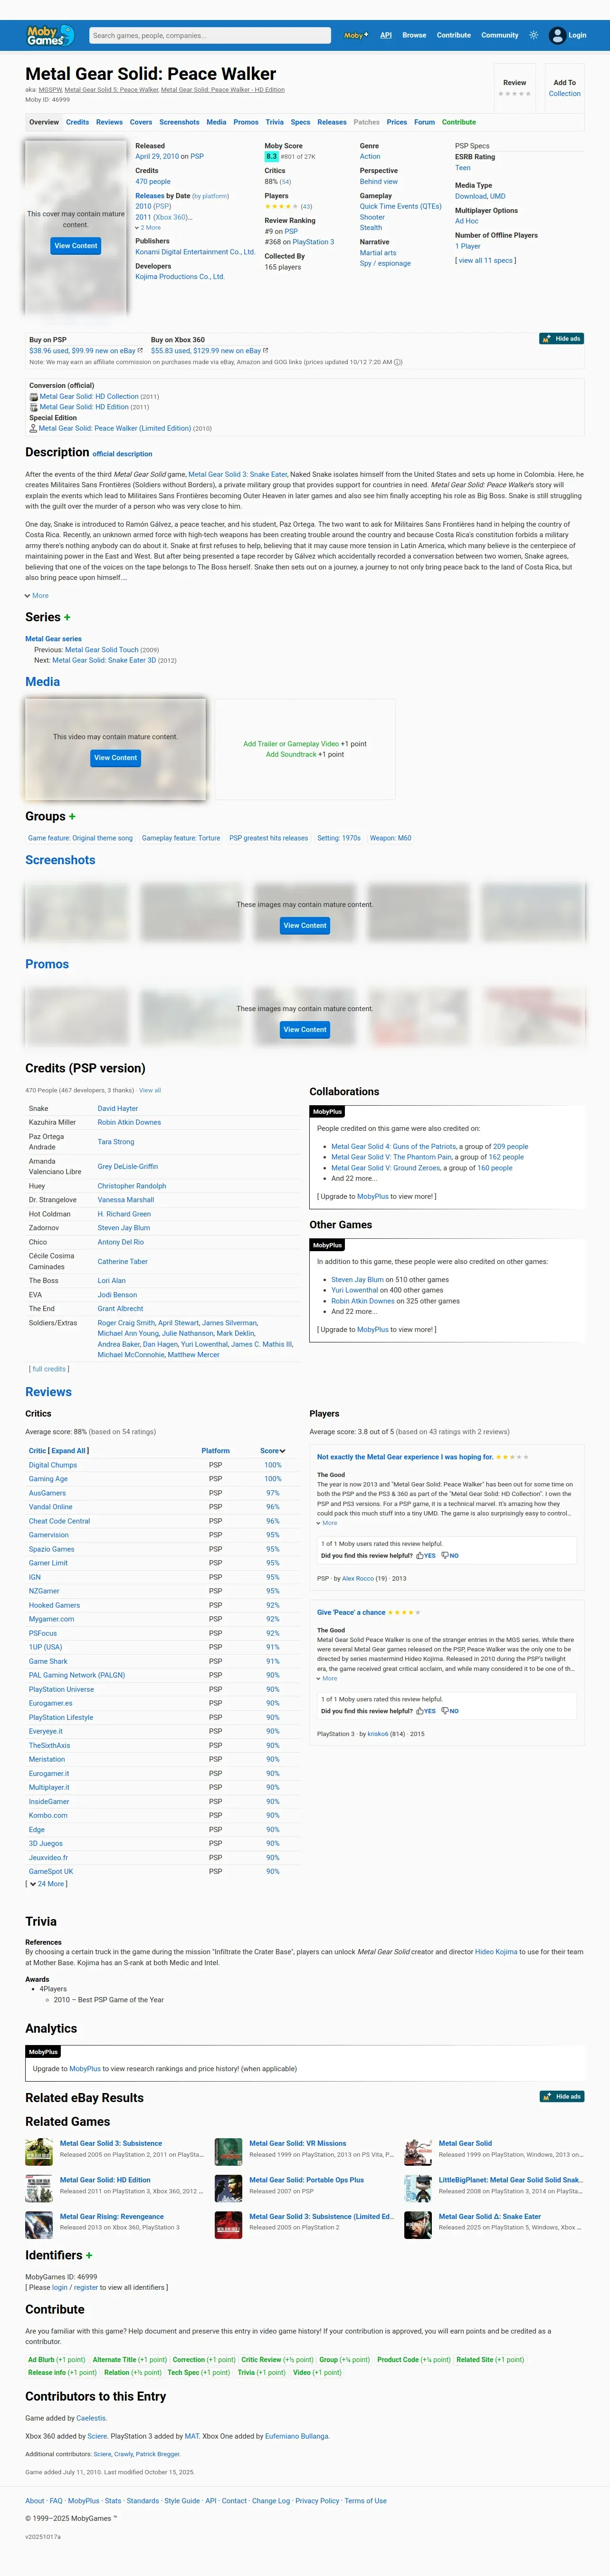Toggle the light/dark theme sun icon
The image size is (610, 2576).
click(534, 35)
